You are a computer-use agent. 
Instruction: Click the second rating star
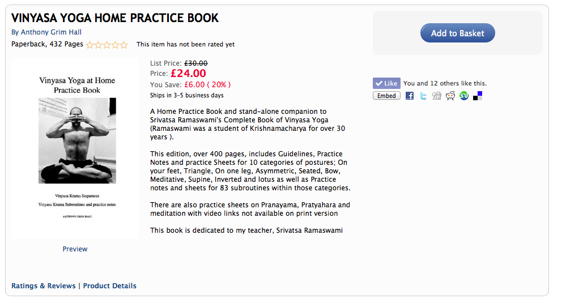tap(99, 45)
